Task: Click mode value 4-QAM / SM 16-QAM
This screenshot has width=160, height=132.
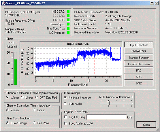Action: pos(118,20)
